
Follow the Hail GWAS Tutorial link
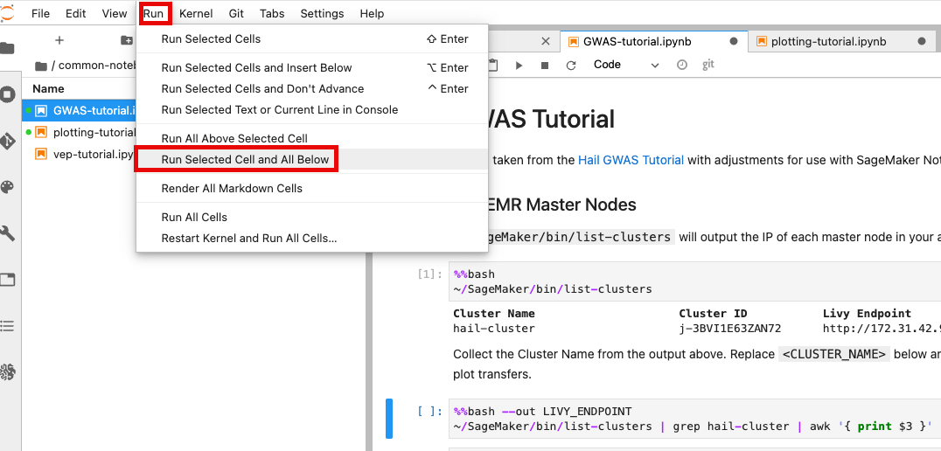tap(631, 160)
